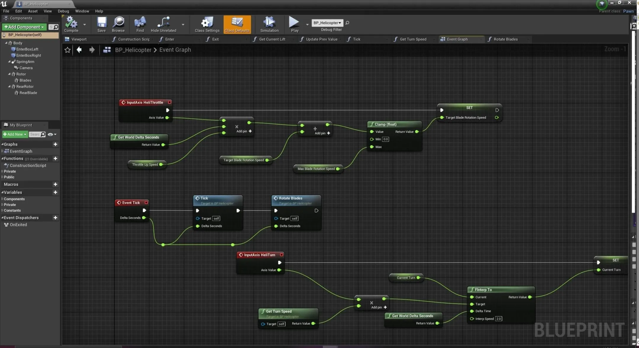Screen dimensions: 639x348
Task: Open the File menu
Action: pyautogui.click(x=6, y=11)
